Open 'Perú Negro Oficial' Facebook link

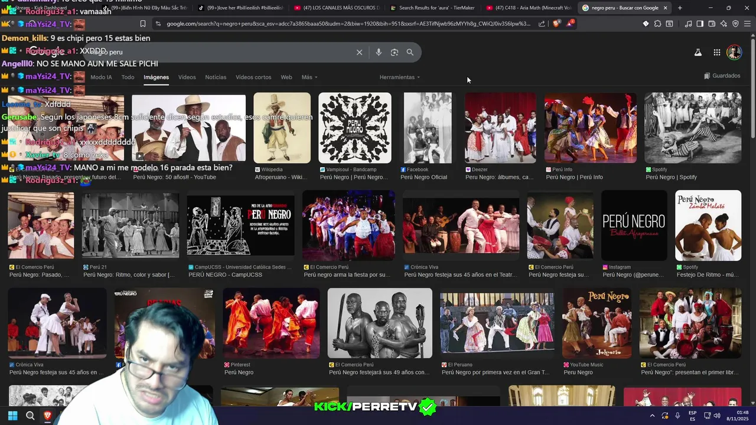(423, 177)
